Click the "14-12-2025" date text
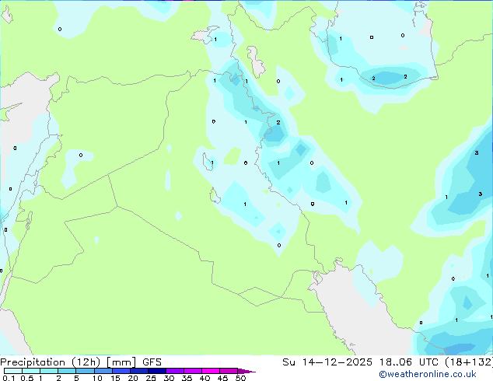This screenshot has width=493, height=381. (x=337, y=362)
